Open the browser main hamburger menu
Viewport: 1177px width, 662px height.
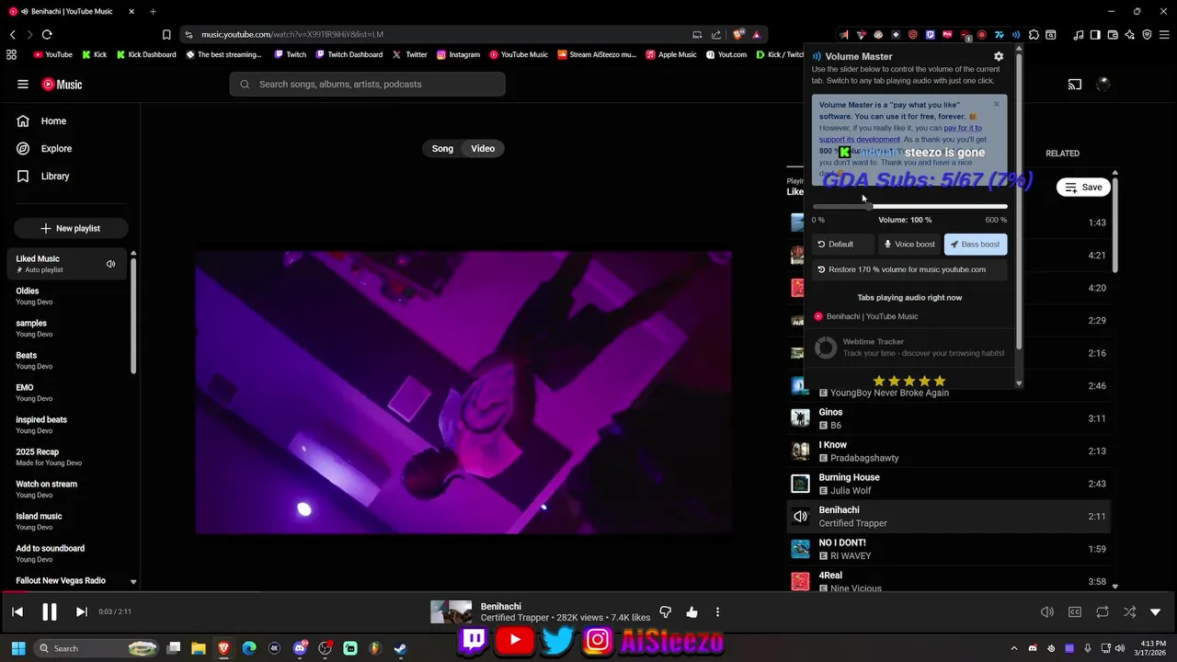coord(1164,35)
